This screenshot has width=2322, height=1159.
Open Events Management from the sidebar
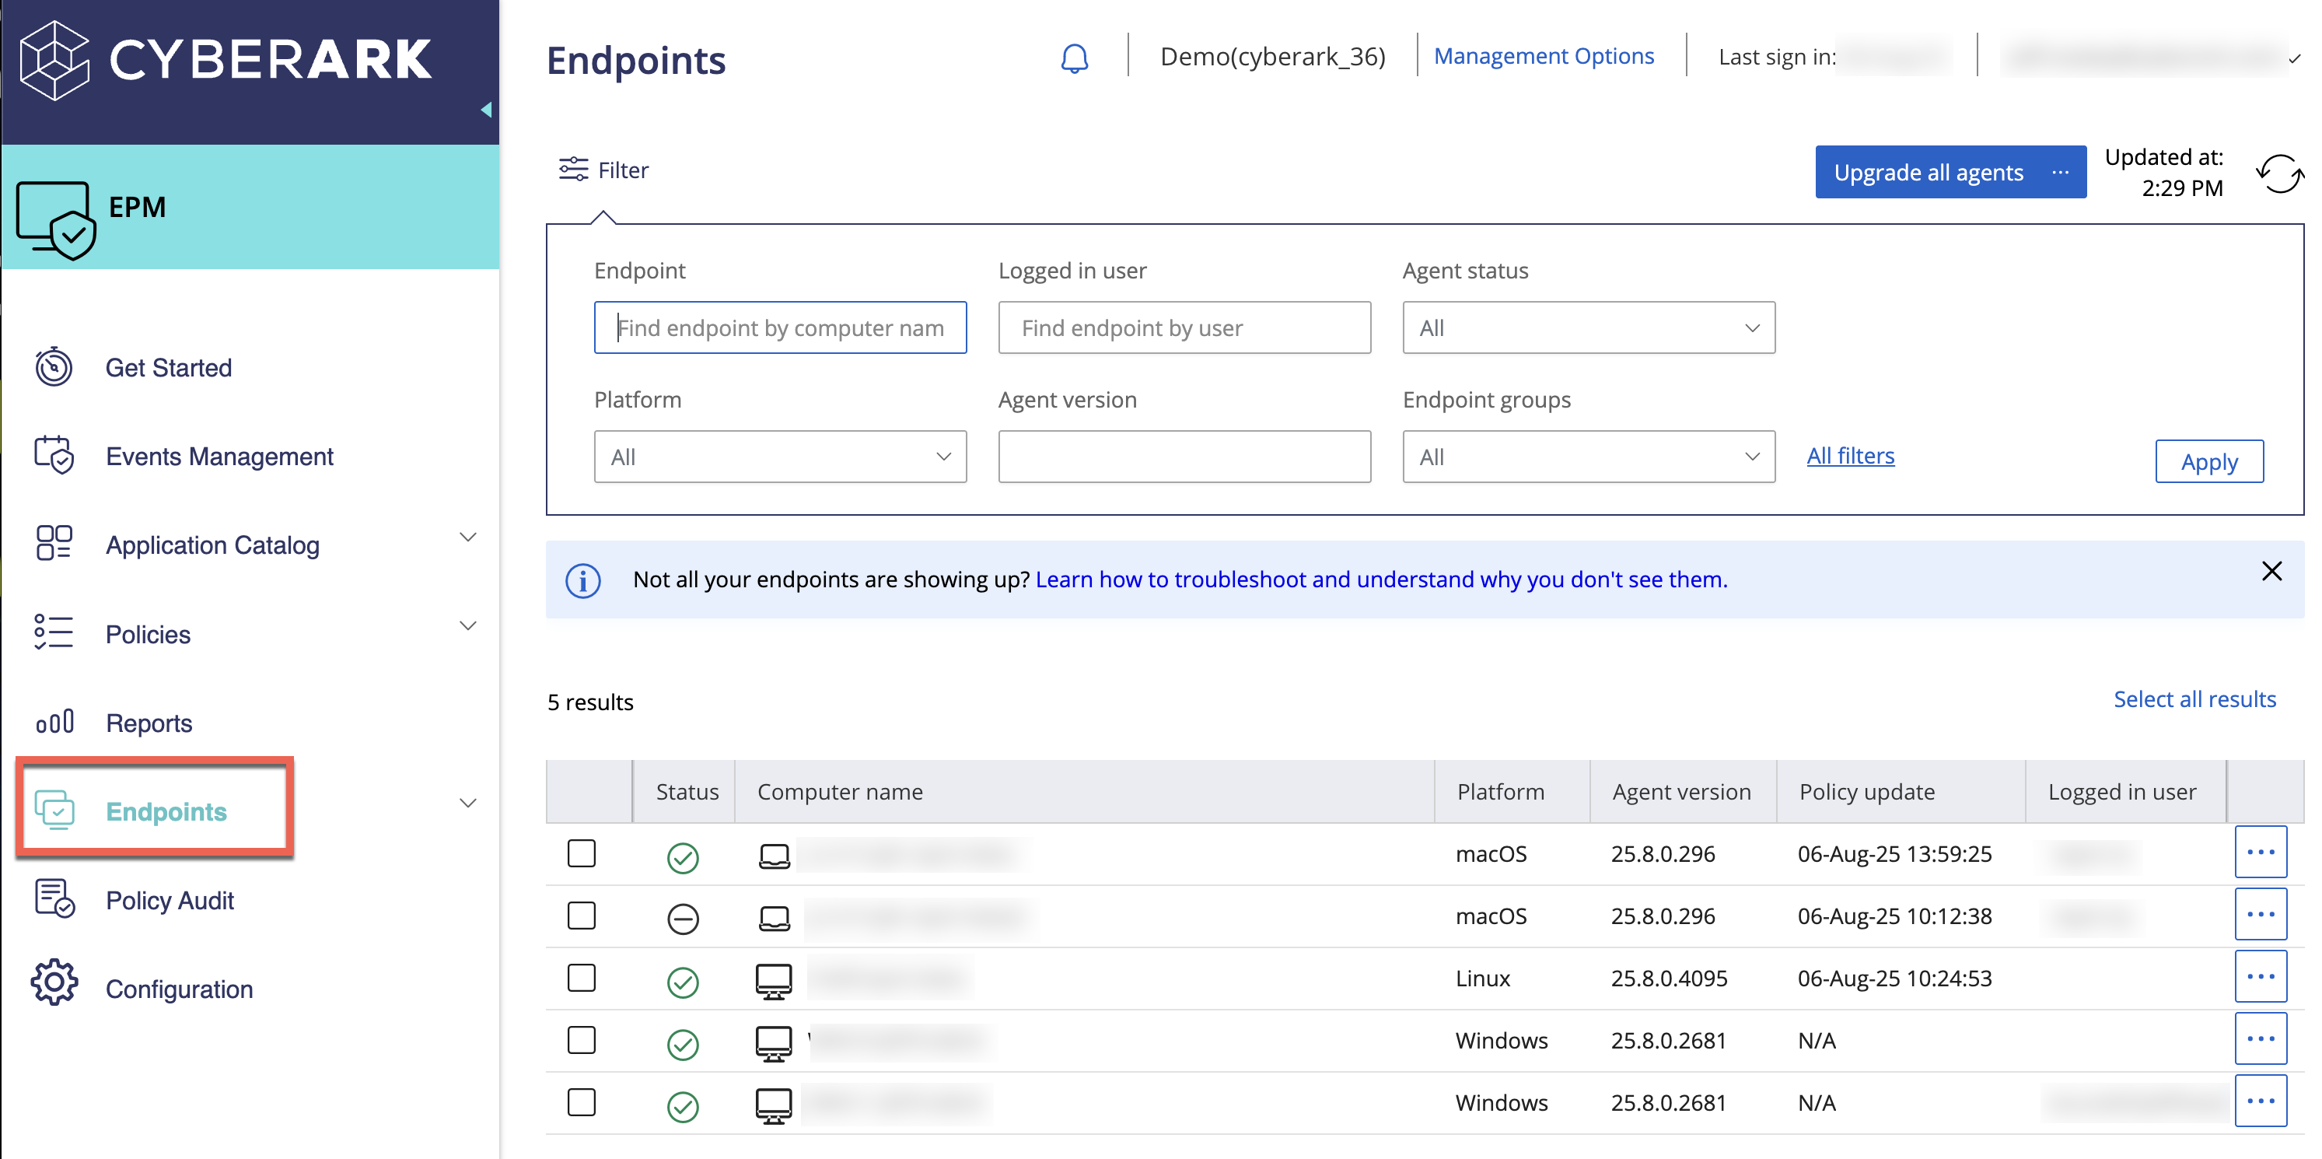coord(219,457)
